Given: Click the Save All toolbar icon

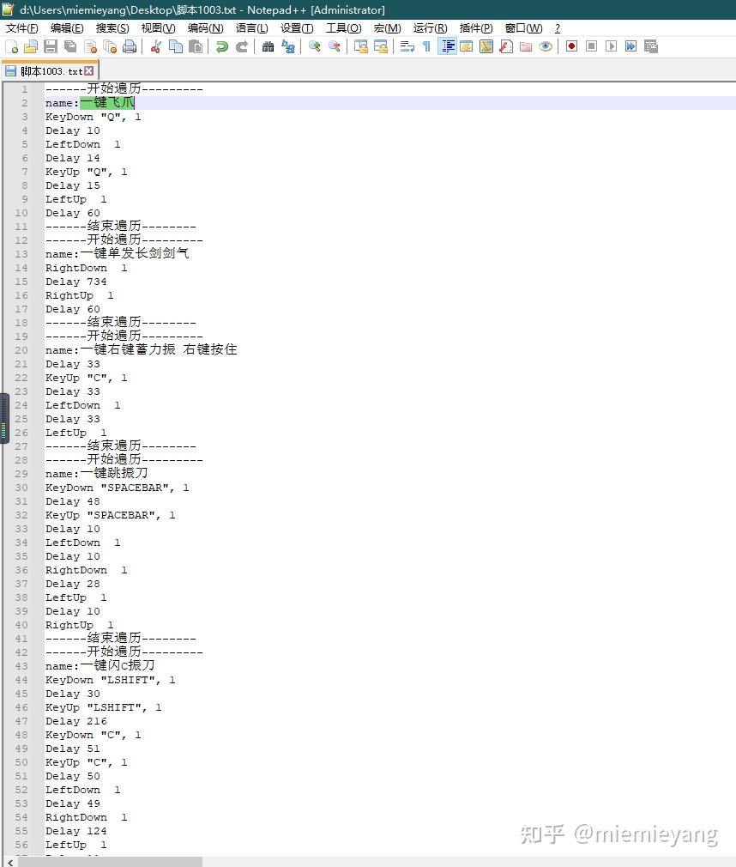Looking at the screenshot, I should click(x=70, y=47).
